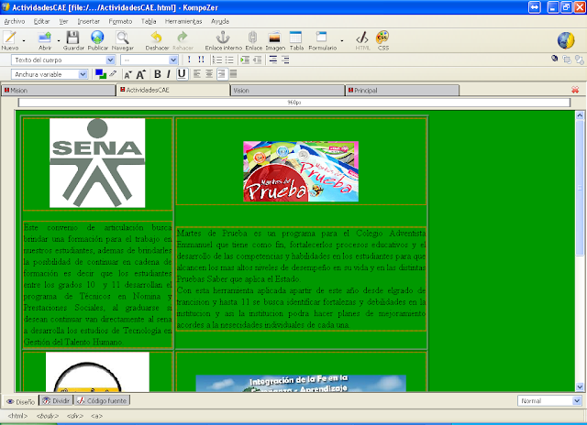Expand the Formulario dropdown arrow
The image size is (587, 425).
pyautogui.click(x=342, y=40)
